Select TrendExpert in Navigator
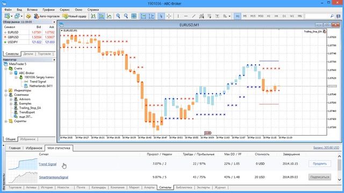344x193 pixels. (27, 112)
